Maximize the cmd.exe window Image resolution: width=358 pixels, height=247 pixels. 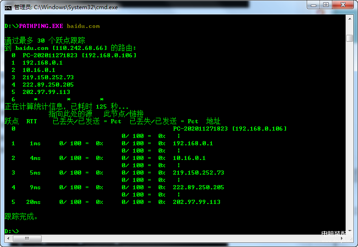point(326,5)
